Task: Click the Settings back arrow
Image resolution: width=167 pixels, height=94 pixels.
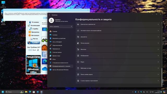Action: click(x=49, y=15)
